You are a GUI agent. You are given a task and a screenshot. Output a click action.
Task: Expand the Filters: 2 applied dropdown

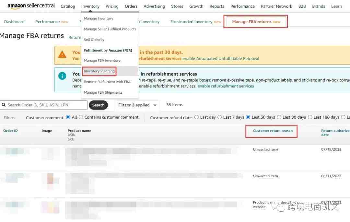[x=137, y=105]
